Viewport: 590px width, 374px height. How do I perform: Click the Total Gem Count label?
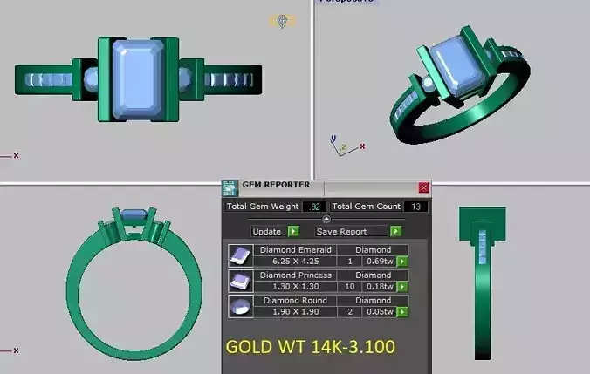click(x=366, y=207)
